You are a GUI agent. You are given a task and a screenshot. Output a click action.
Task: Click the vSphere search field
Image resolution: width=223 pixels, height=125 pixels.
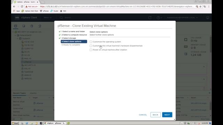[68, 18]
